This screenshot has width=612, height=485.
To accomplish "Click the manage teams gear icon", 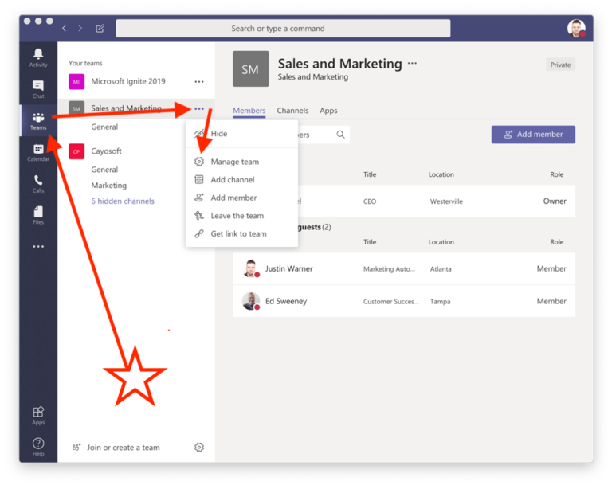I will tap(199, 447).
